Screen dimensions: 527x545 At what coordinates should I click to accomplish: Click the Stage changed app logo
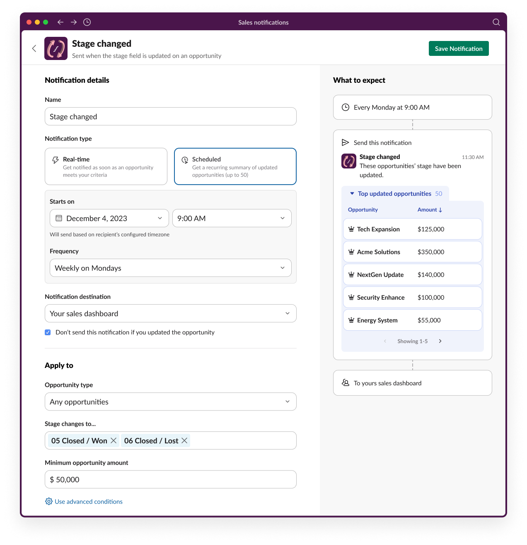point(56,48)
